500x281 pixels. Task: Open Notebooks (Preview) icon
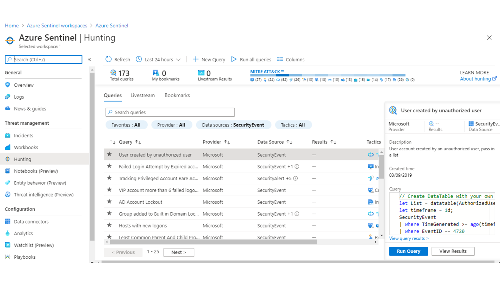tap(8, 171)
